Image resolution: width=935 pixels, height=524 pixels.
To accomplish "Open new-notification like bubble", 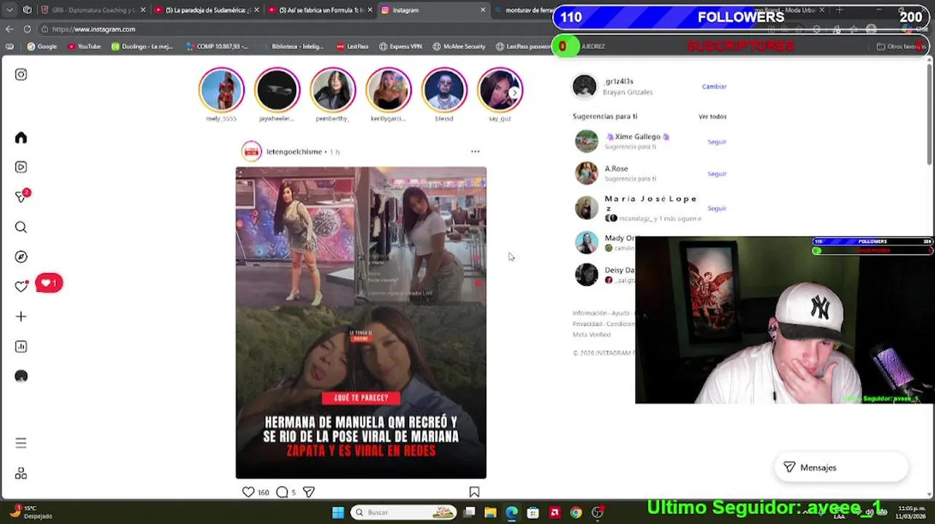I will 49,283.
